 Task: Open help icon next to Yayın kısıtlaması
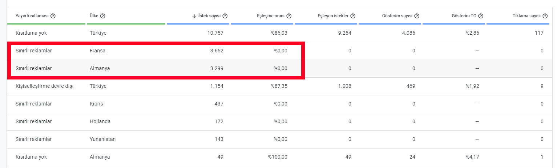pos(53,16)
